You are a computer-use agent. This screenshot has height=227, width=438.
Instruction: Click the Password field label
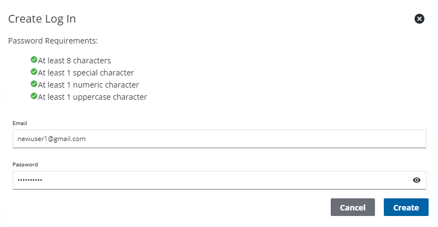tap(25, 164)
